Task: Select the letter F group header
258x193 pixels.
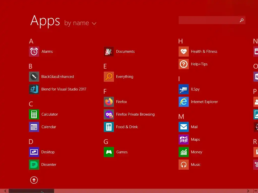Action: pos(105,91)
